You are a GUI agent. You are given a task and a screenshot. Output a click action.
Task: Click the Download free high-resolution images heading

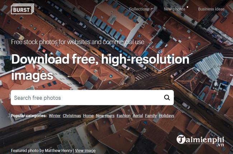click(100, 67)
